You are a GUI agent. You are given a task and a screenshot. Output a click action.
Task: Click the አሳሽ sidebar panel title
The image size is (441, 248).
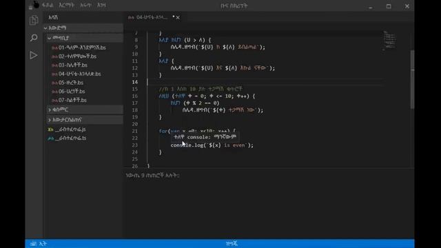coord(53,17)
